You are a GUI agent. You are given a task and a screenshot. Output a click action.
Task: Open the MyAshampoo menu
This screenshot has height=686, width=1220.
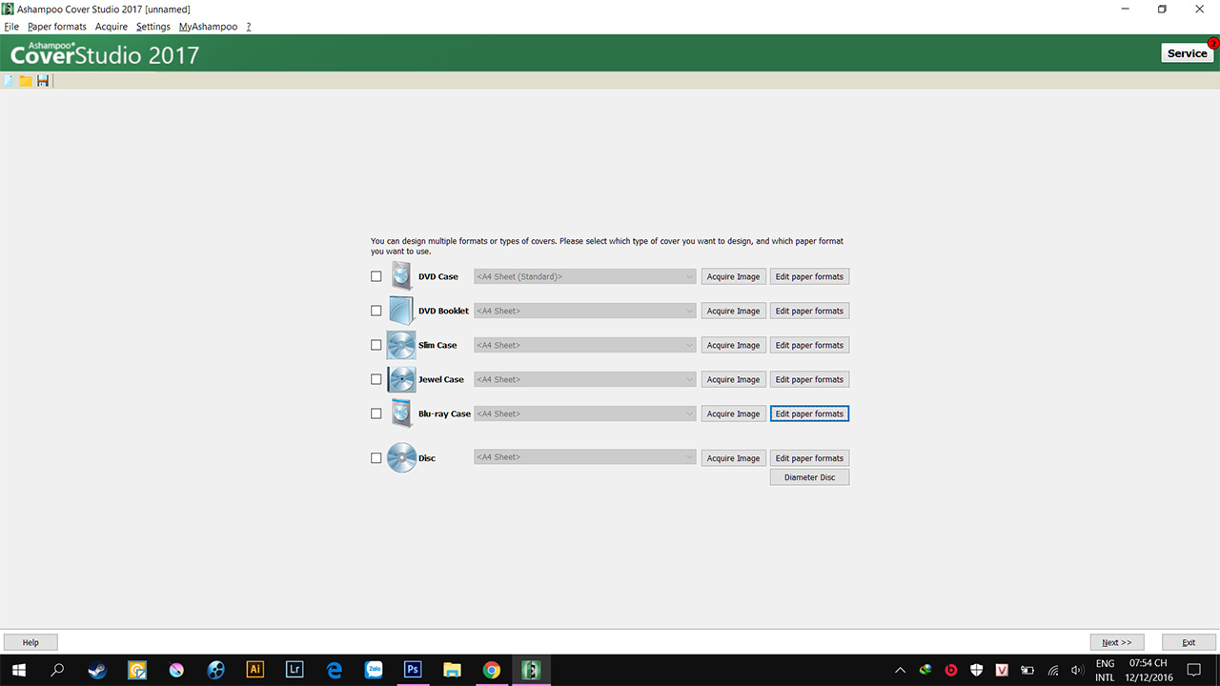(x=208, y=27)
